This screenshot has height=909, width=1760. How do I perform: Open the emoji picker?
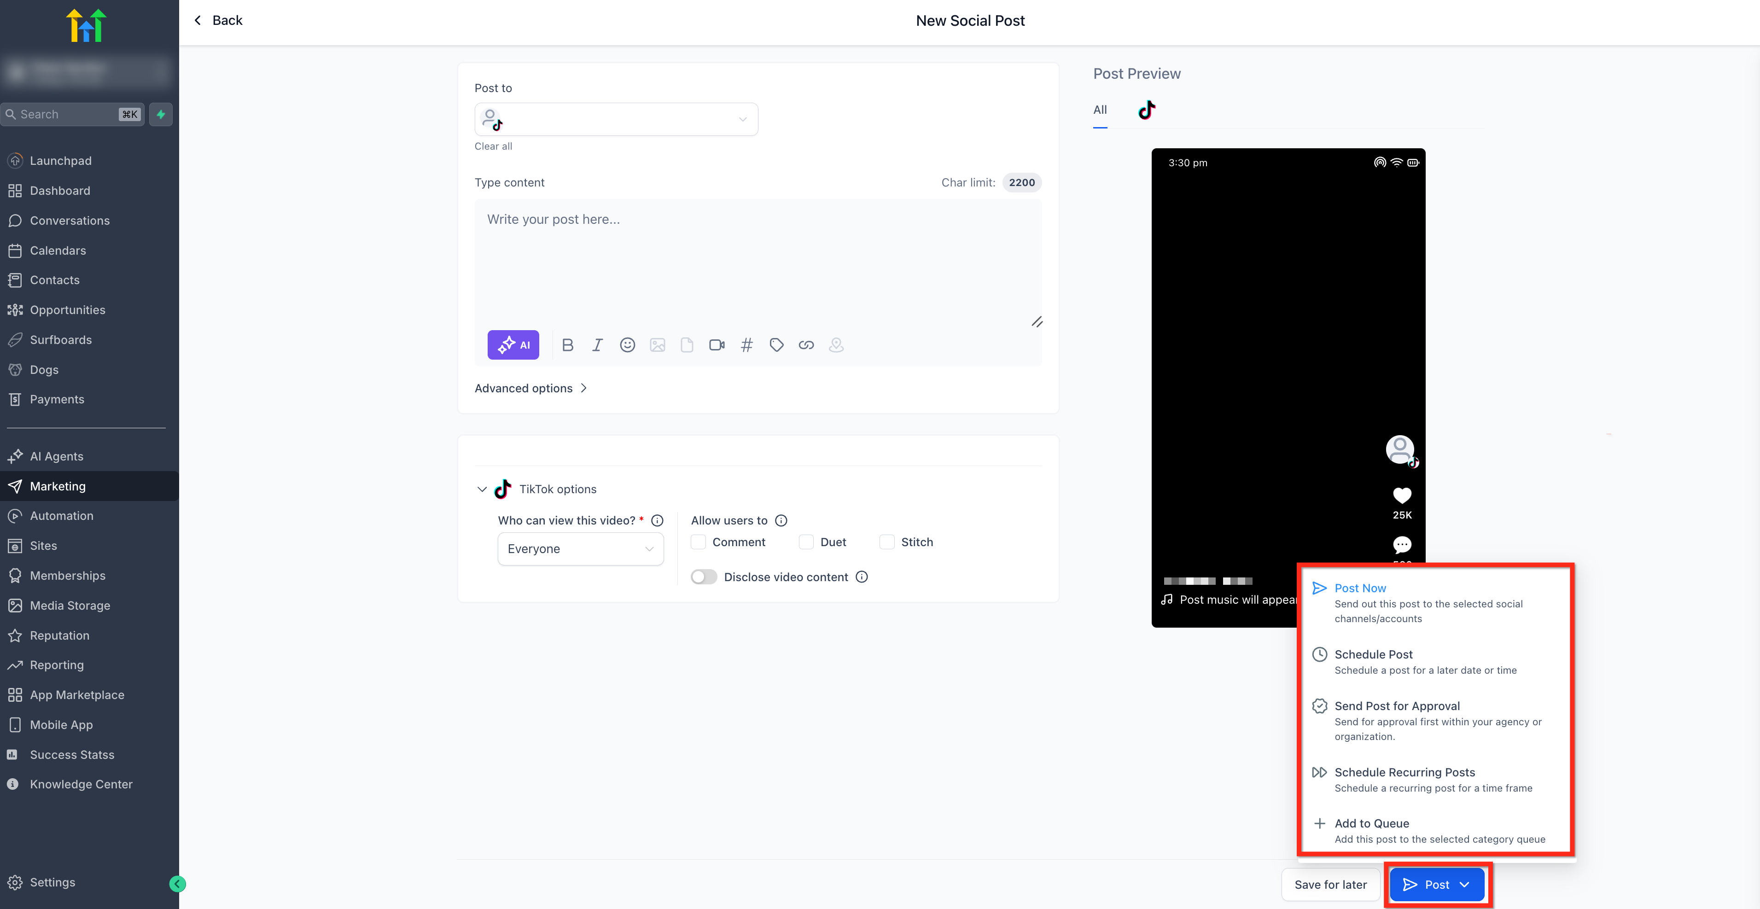click(627, 345)
